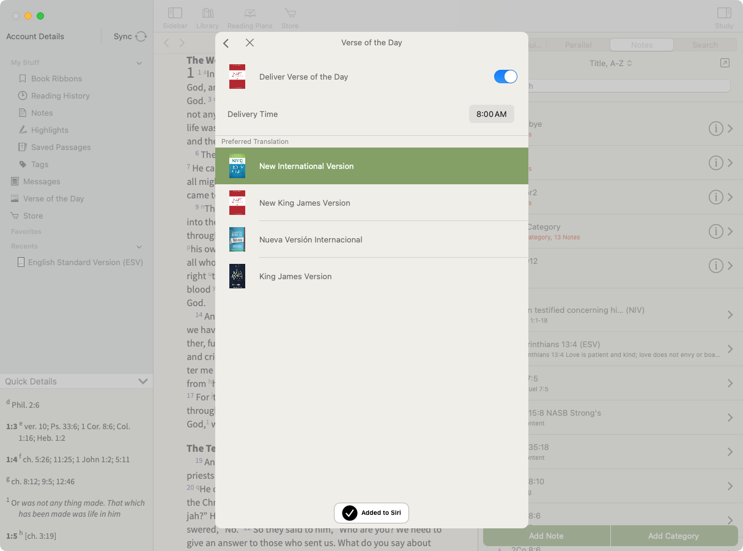Pop out the notes panel window

coord(725,63)
